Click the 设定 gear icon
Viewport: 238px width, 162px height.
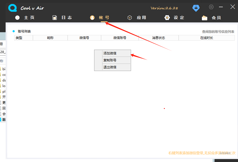[167, 18]
